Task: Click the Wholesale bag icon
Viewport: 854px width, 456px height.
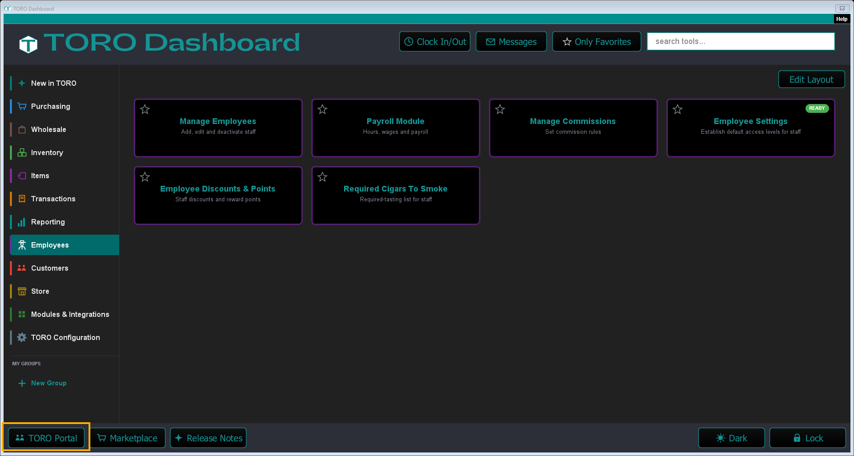Action: (22, 129)
